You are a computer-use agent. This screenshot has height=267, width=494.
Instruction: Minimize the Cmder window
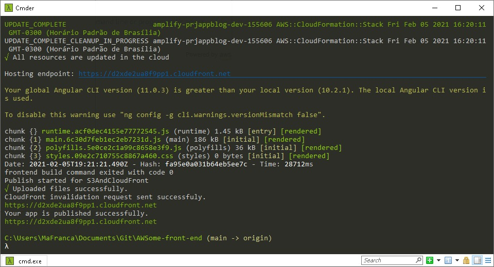(435, 8)
